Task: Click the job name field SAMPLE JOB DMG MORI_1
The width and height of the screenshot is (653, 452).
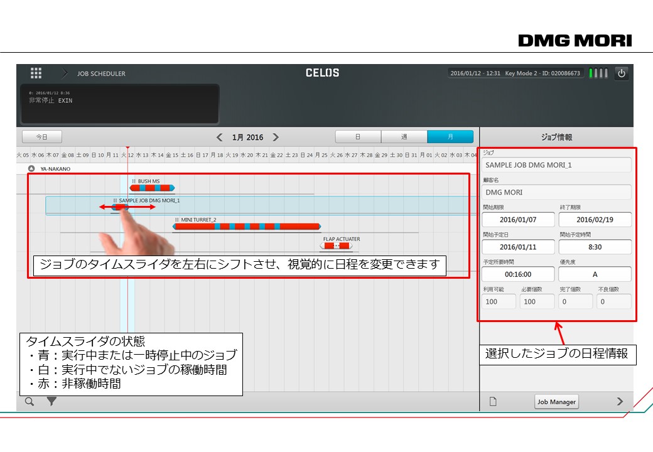Action: 556,165
